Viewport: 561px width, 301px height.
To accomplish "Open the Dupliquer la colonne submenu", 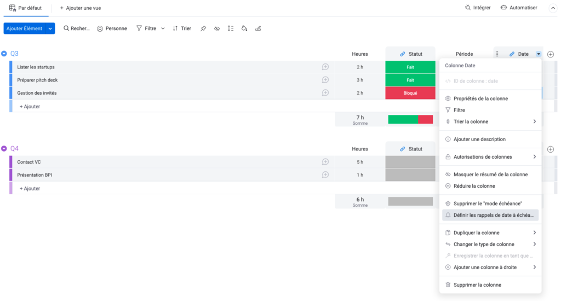I will [490, 233].
